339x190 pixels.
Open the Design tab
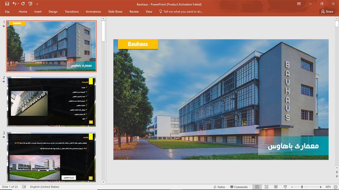click(x=53, y=12)
